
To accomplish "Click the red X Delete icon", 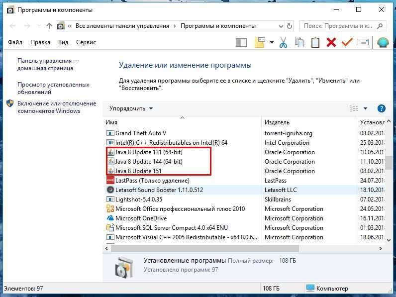I will point(331,42).
